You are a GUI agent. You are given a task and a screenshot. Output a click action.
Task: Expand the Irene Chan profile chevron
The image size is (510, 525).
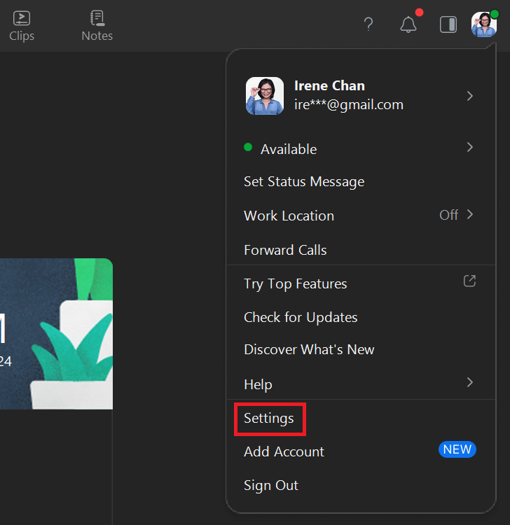coord(470,96)
